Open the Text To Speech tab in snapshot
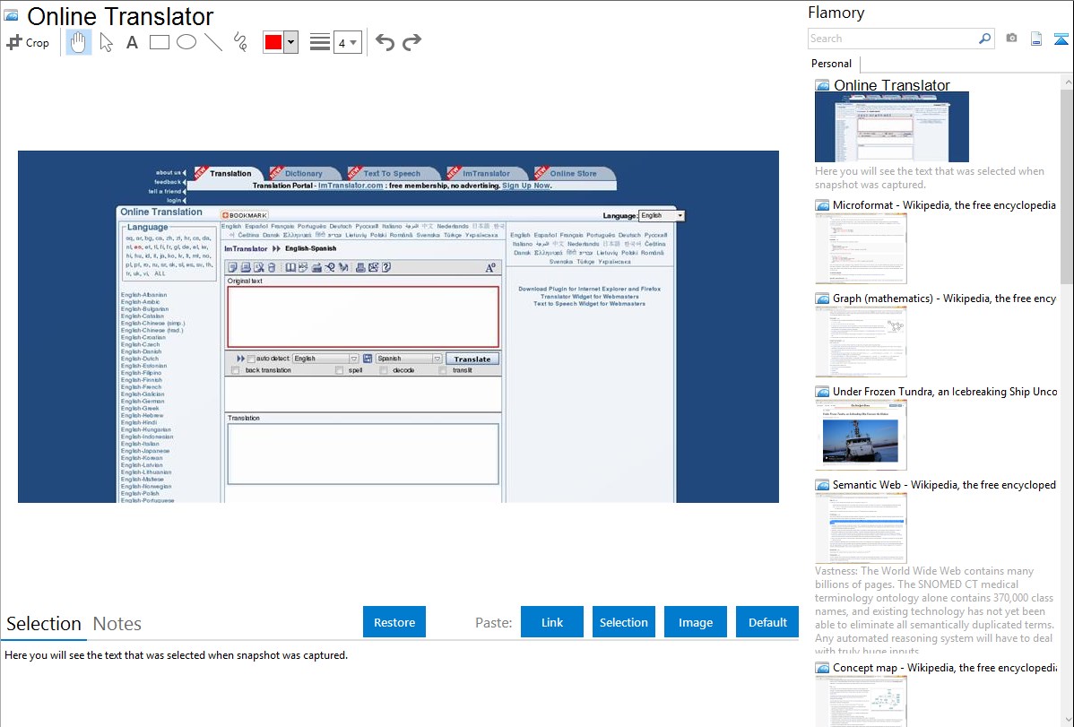Image resolution: width=1074 pixels, height=727 pixels. pyautogui.click(x=392, y=173)
